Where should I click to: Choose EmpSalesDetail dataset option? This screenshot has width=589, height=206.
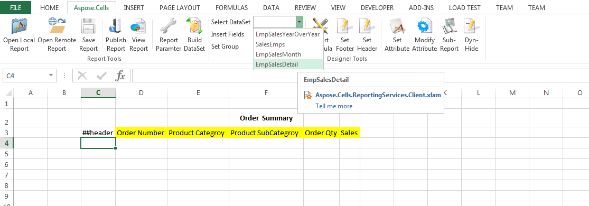click(288, 64)
